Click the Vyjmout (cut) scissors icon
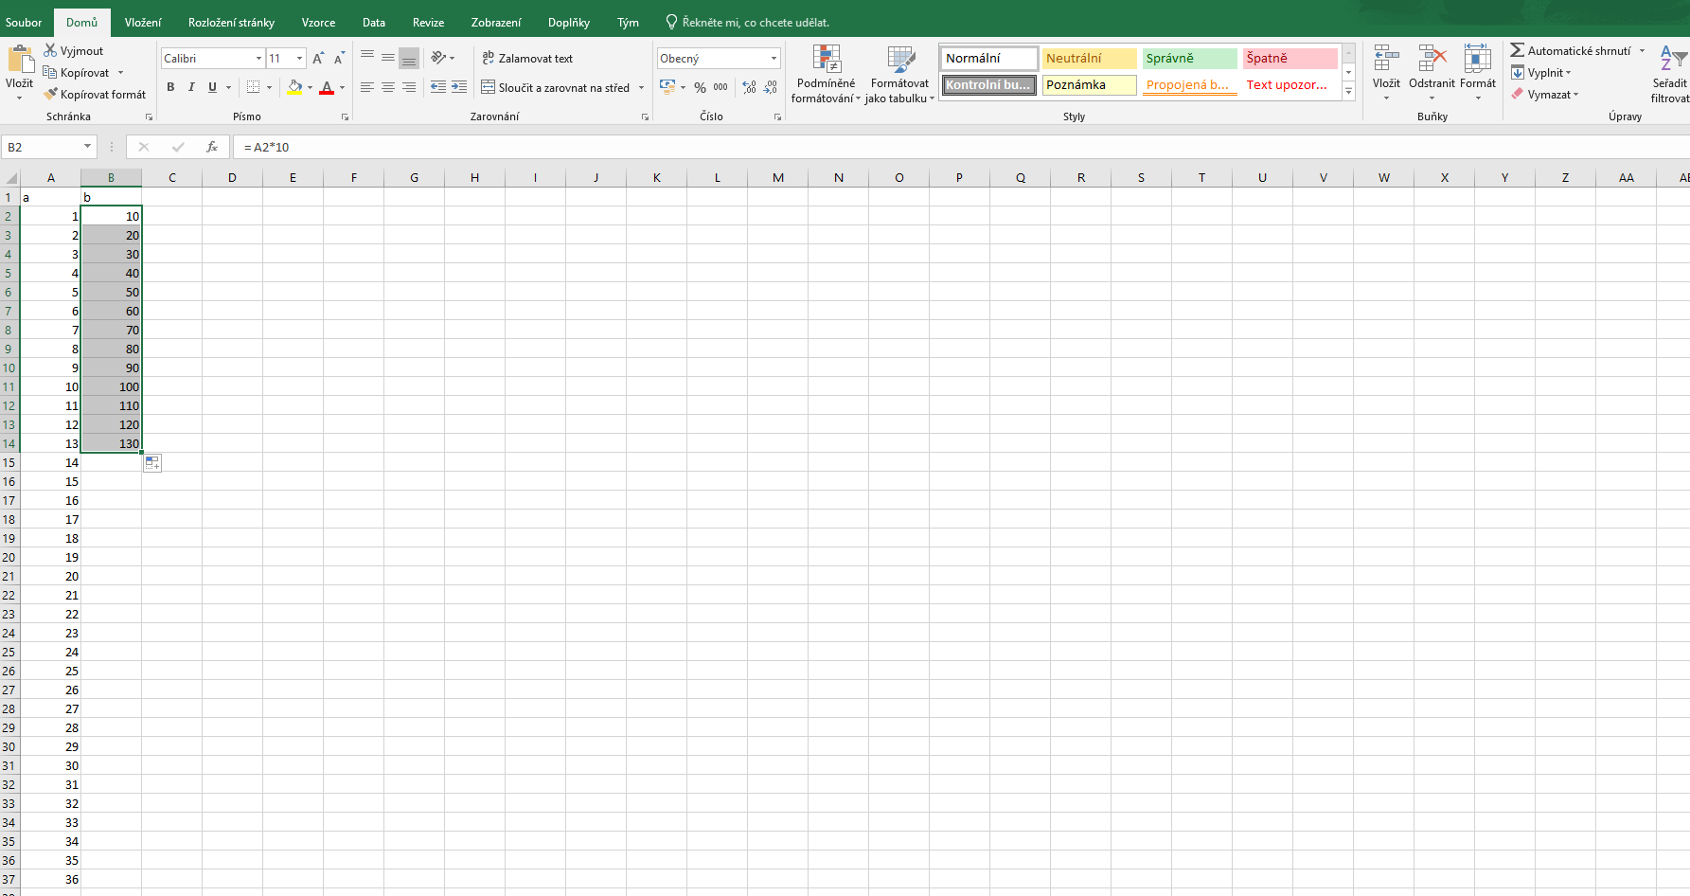The height and width of the screenshot is (896, 1690). tap(51, 50)
